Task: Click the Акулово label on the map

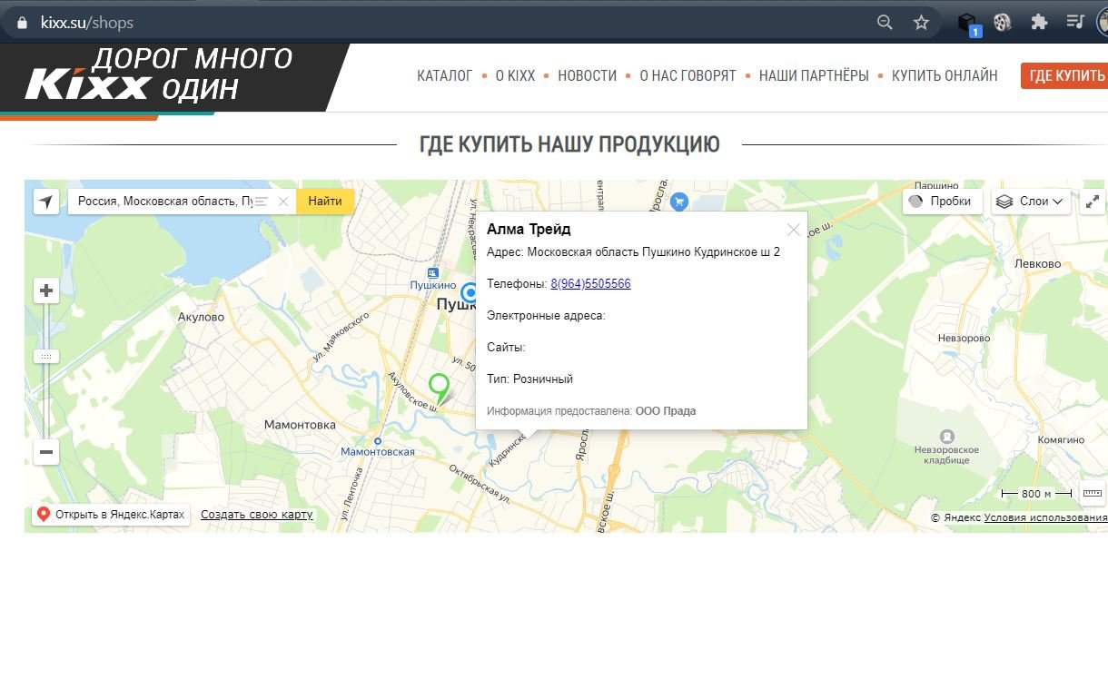Action: point(201,318)
